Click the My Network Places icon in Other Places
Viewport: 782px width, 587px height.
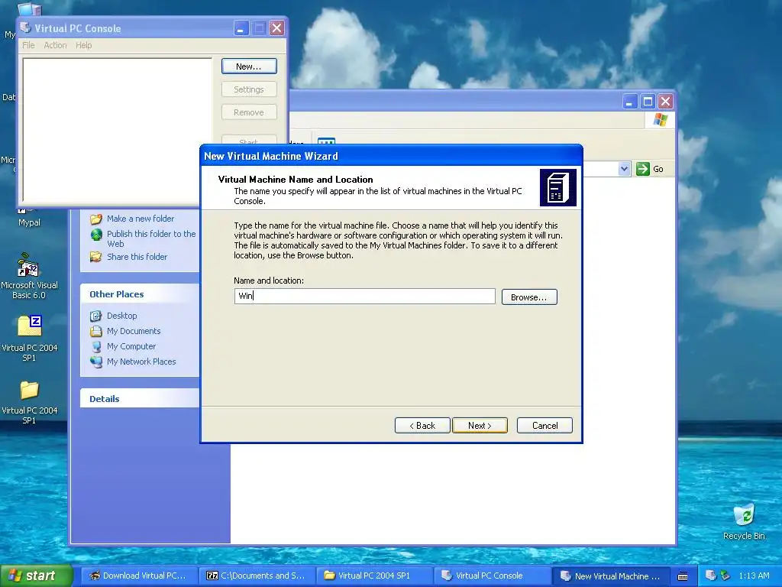96,362
